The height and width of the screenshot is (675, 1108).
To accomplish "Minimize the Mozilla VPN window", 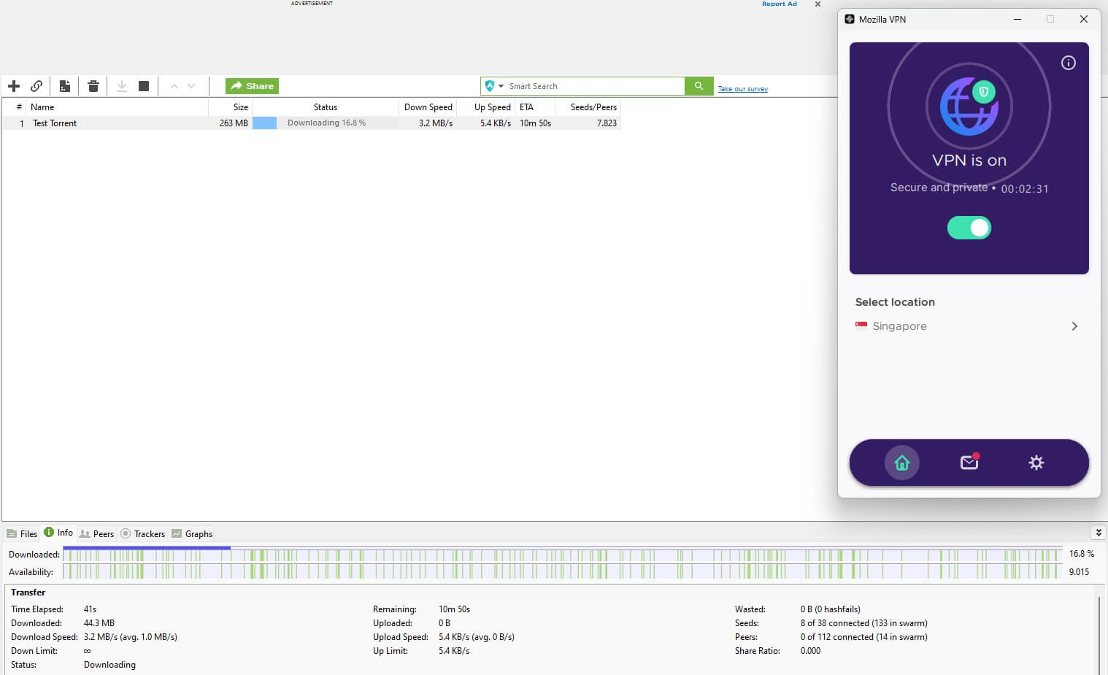I will pos(1017,19).
